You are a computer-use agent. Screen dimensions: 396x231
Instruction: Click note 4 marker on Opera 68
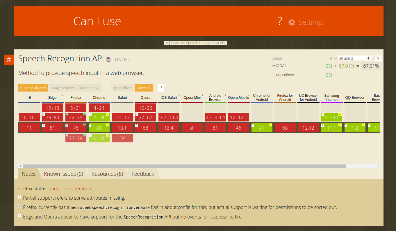coord(137,125)
